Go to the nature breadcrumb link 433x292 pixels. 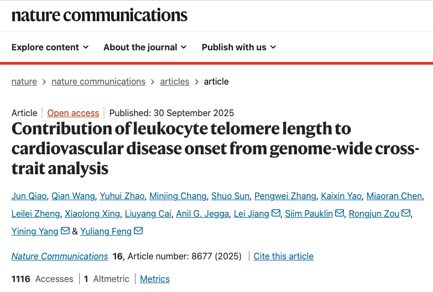(24, 82)
